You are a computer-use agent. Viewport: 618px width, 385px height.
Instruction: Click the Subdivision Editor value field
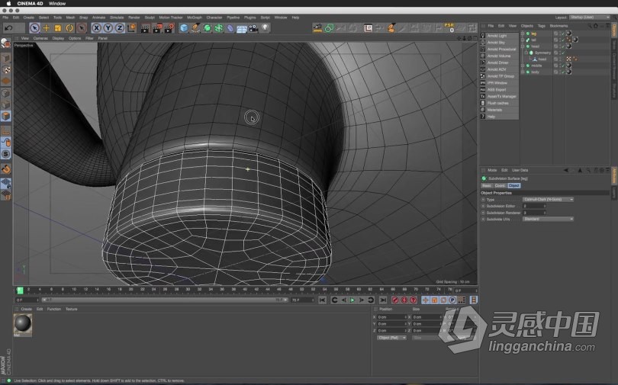coord(534,206)
